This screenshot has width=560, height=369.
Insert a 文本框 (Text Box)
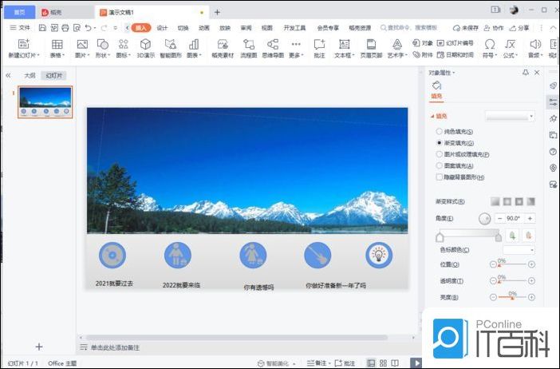pos(344,46)
